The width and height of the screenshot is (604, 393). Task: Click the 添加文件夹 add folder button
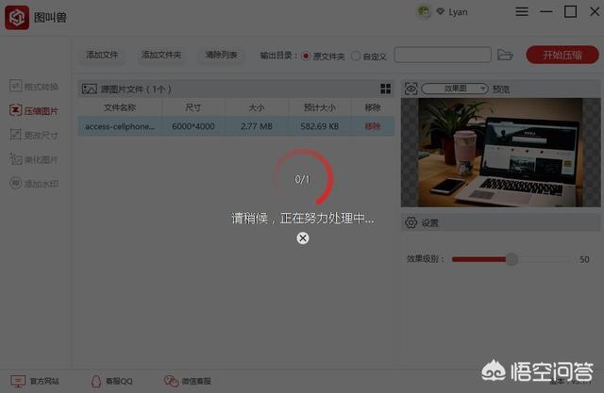161,56
